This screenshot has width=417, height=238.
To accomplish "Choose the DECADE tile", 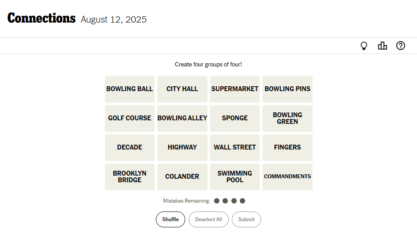I will tap(130, 147).
